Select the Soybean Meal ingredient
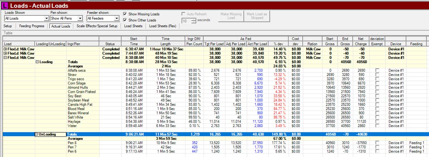This screenshot has width=429, height=157. 78,100
